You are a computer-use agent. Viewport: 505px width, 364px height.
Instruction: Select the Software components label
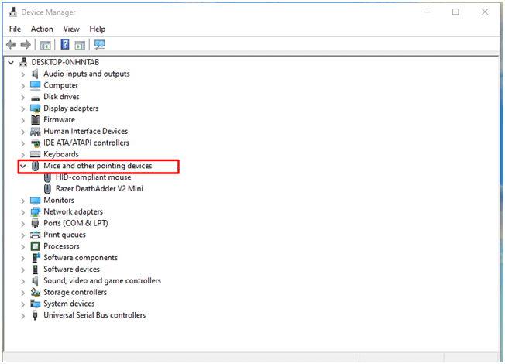click(x=81, y=258)
